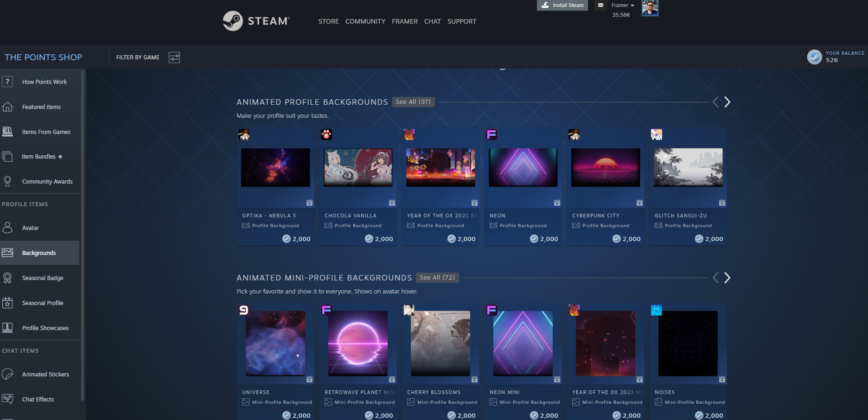
Task: Click the NOISES item title
Action: point(664,392)
